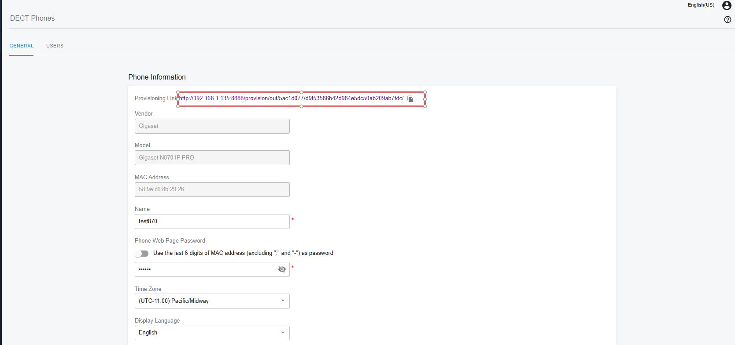Open the provisioning URL link
Screen dimensions: 735x345
tap(291, 98)
